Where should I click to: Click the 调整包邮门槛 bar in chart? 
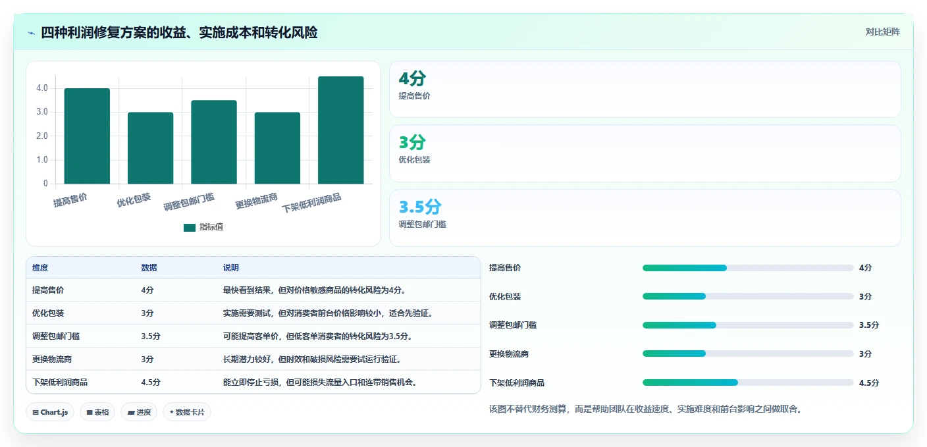point(214,142)
